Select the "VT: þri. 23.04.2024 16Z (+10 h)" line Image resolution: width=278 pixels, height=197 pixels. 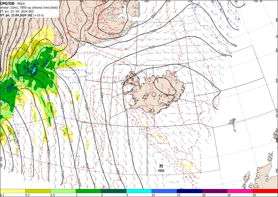[x=22, y=15]
